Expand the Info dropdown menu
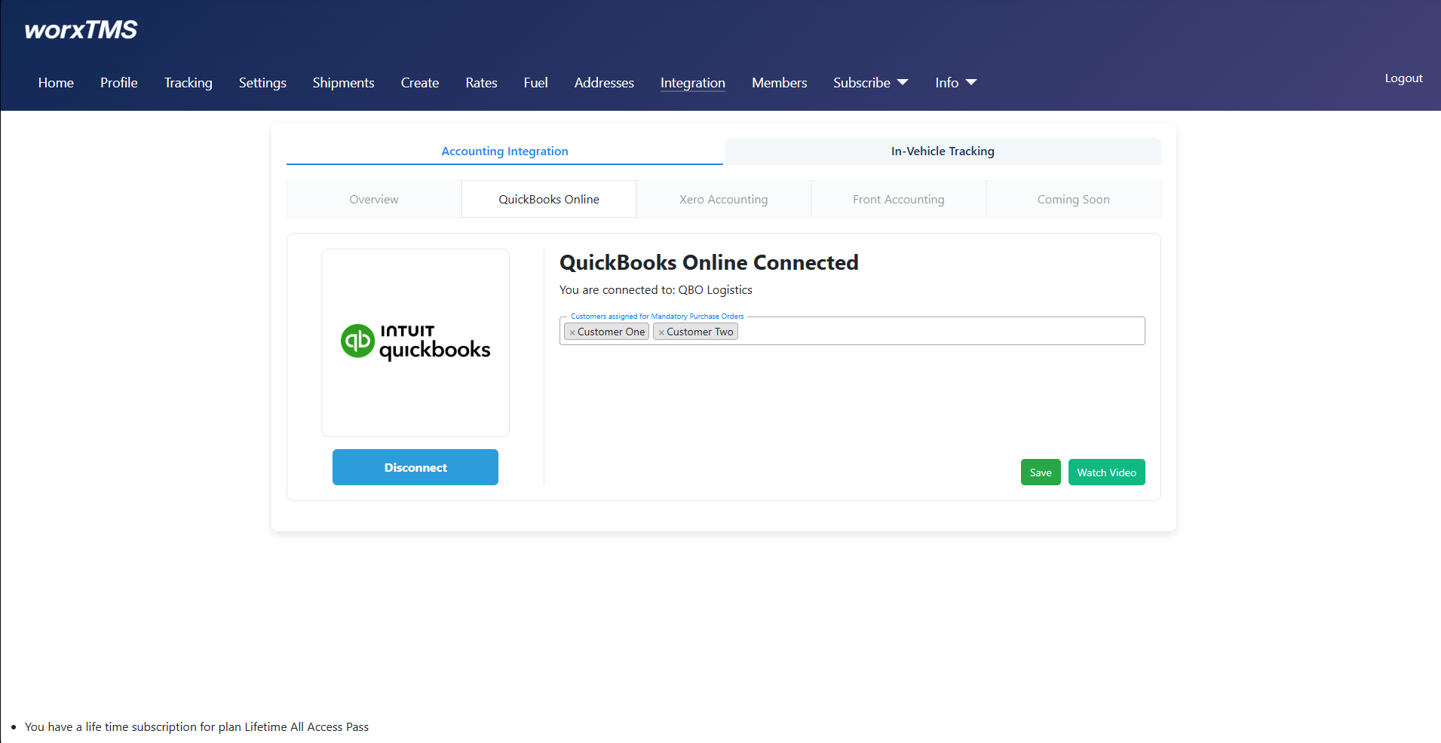 tap(971, 83)
